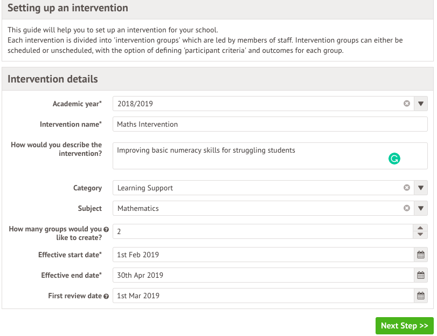Click the green Grammarly icon

click(x=394, y=159)
